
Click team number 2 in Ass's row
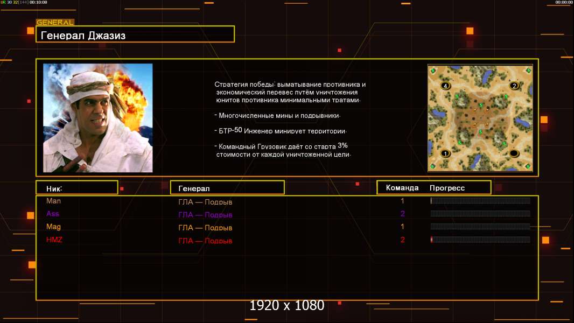[403, 214]
